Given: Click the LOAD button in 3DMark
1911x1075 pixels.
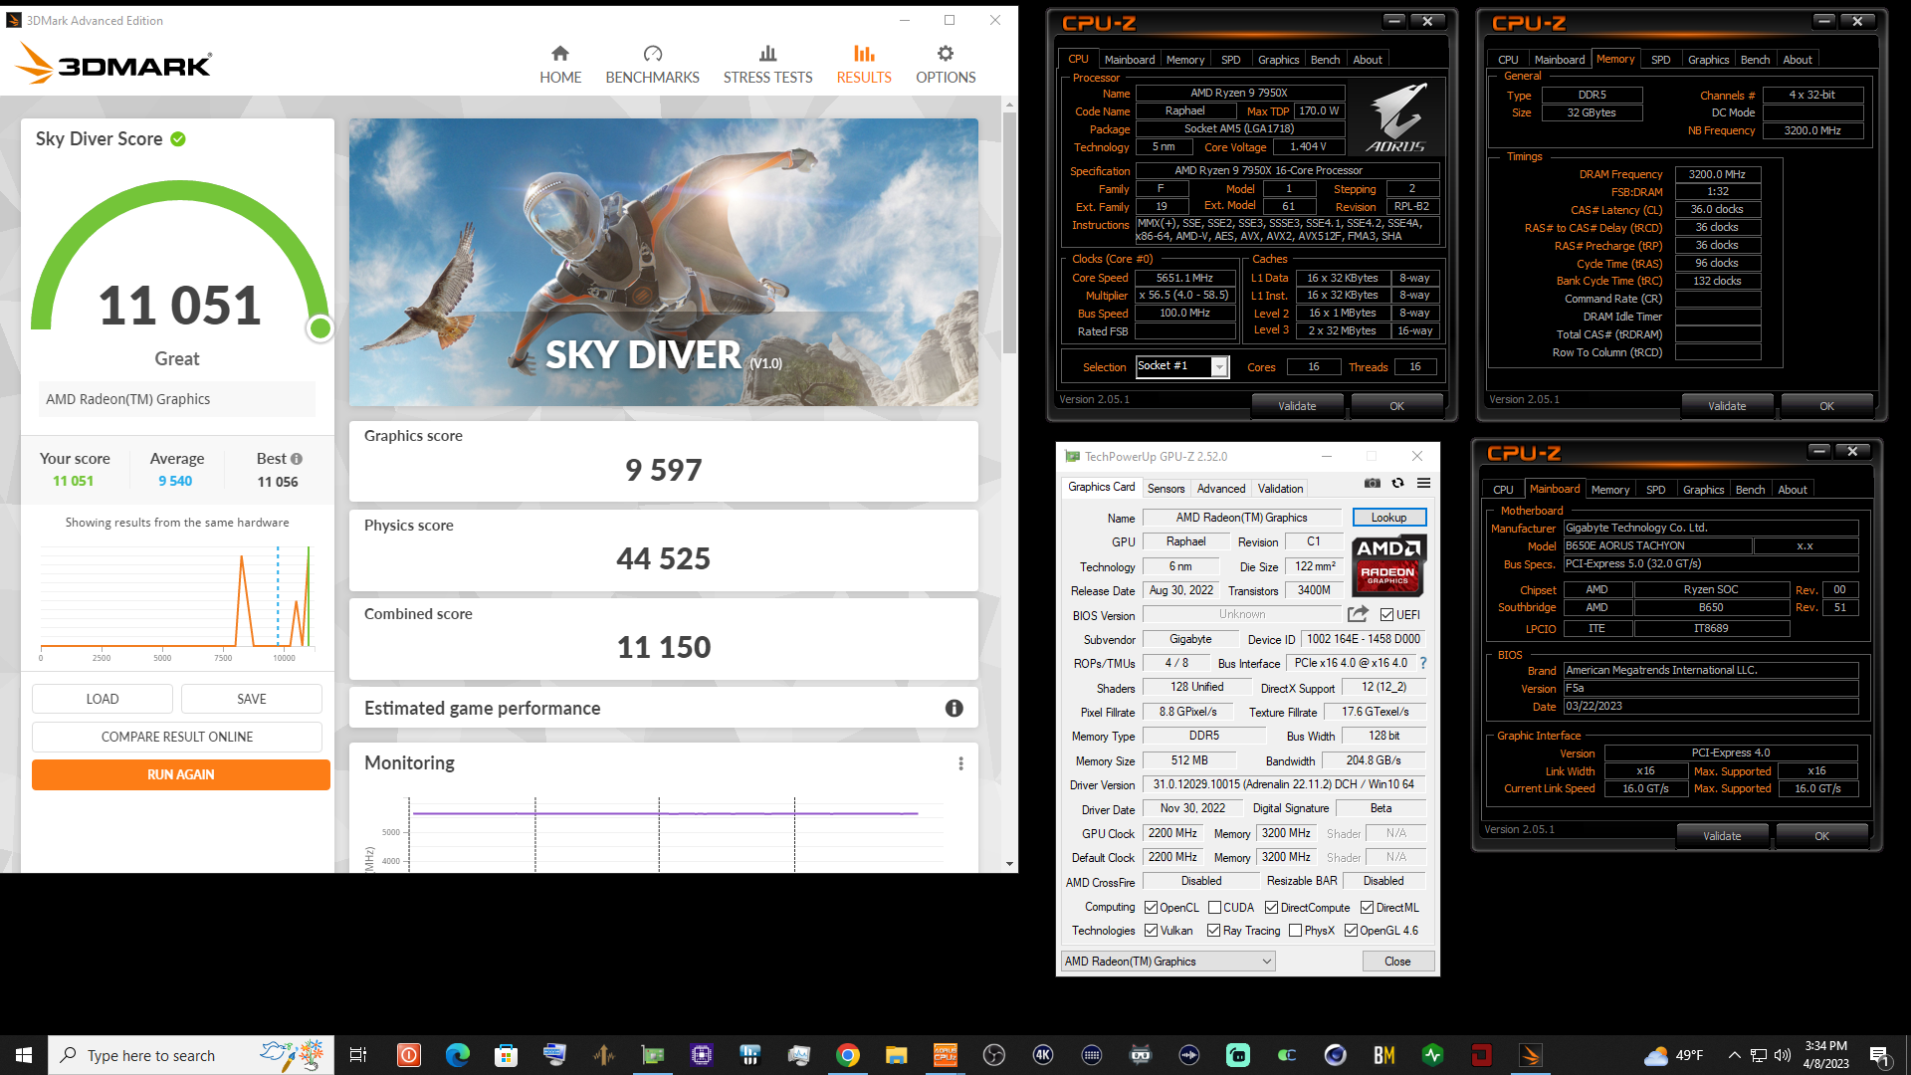Looking at the screenshot, I should [103, 699].
